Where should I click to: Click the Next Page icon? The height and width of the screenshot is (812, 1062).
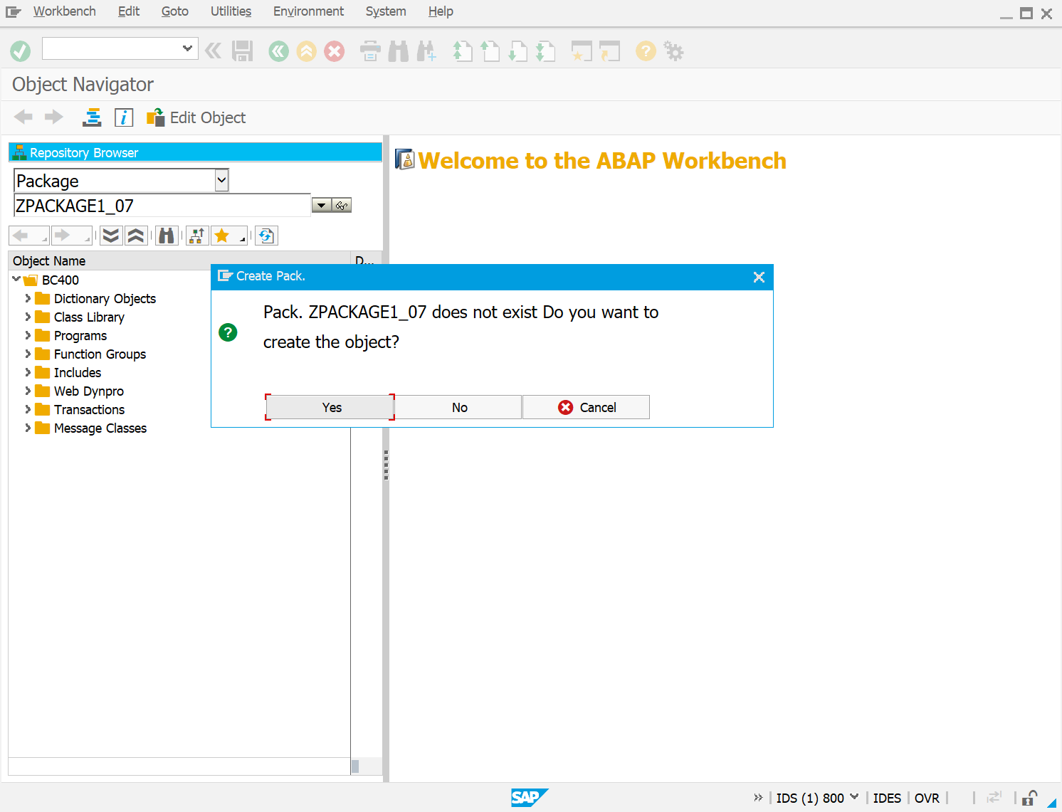coord(518,51)
